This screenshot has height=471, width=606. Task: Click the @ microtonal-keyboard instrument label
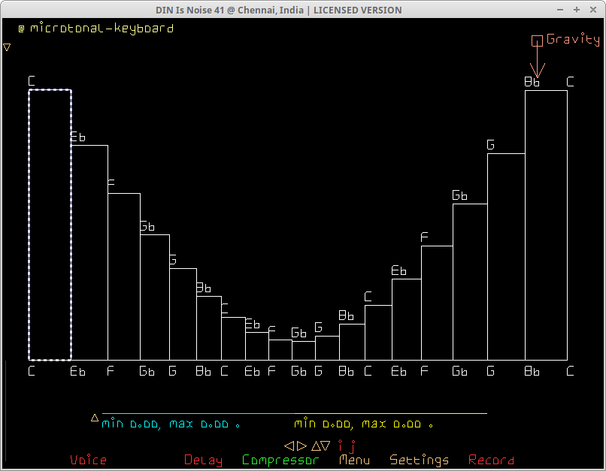pyautogui.click(x=95, y=29)
